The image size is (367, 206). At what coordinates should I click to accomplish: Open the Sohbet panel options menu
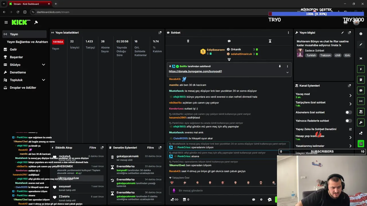(288, 33)
